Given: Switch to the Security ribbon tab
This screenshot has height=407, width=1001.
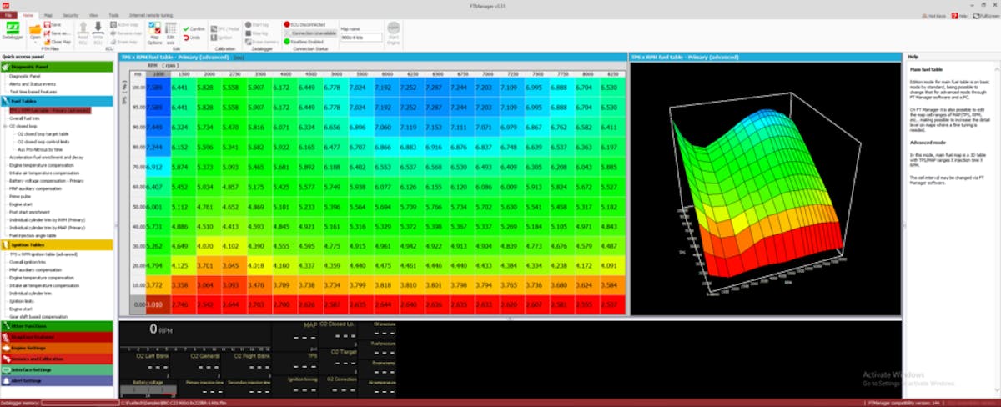Looking at the screenshot, I should tap(71, 15).
